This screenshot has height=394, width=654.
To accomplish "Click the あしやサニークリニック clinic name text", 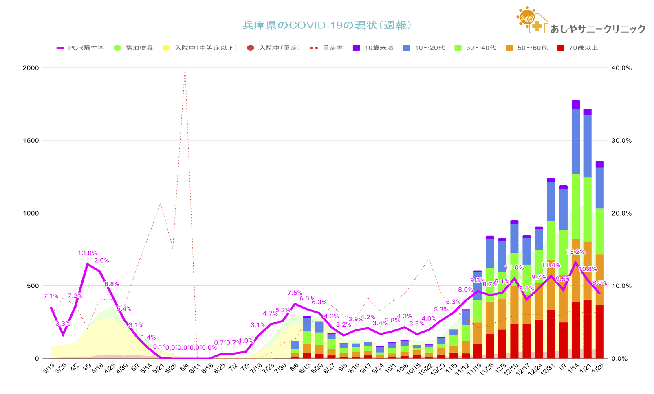I will point(598,29).
